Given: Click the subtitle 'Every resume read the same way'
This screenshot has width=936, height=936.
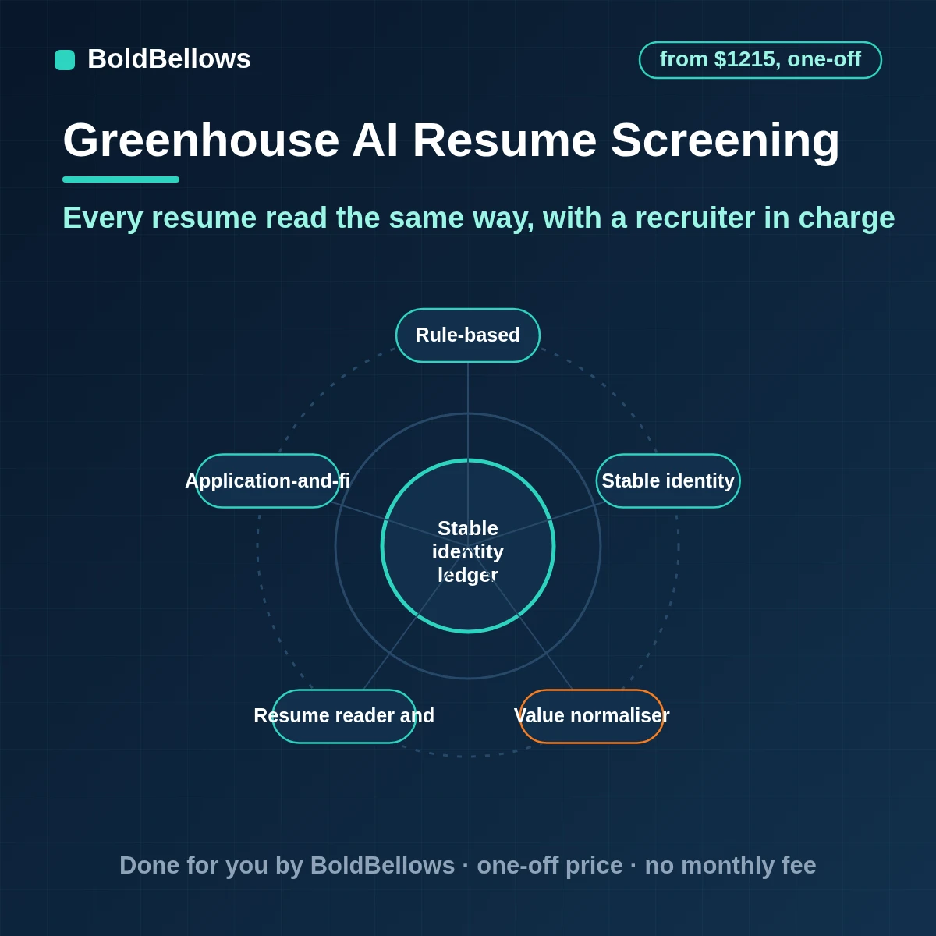Looking at the screenshot, I should [299, 218].
